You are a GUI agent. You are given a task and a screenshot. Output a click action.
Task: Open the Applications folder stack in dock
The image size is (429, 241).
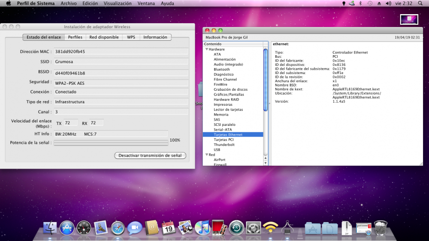[313, 228]
